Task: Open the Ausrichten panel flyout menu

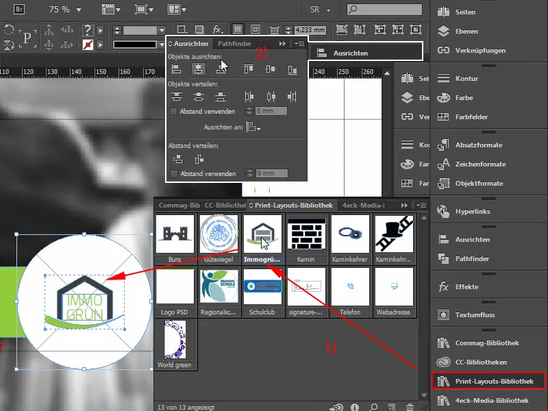Action: pyautogui.click(x=299, y=44)
